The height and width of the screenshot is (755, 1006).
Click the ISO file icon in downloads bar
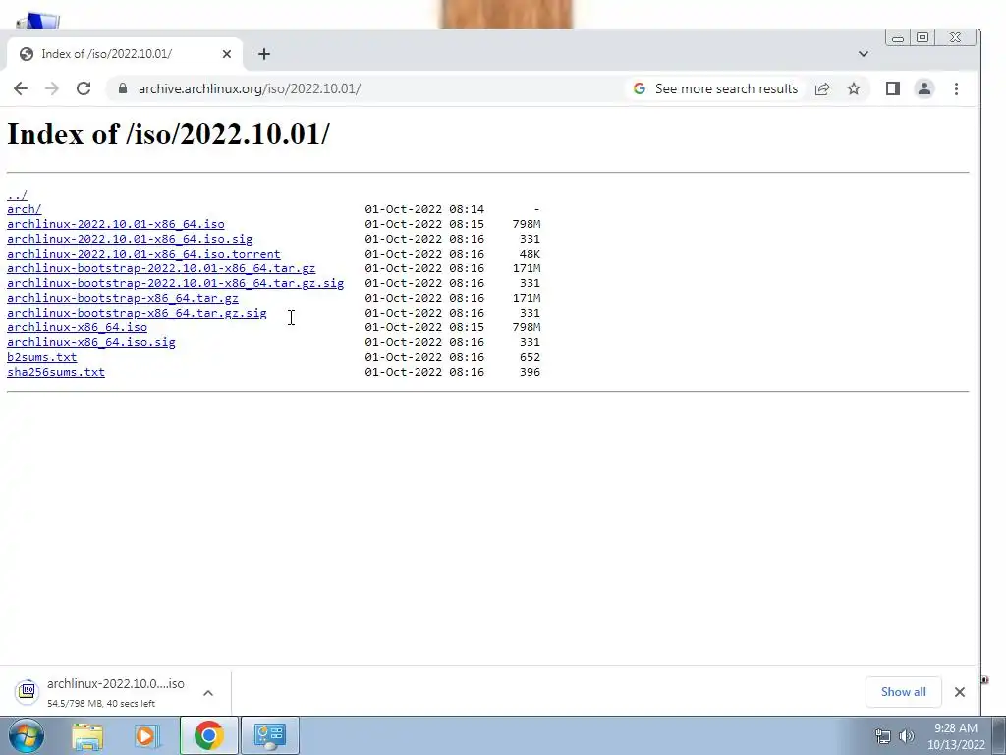click(27, 691)
